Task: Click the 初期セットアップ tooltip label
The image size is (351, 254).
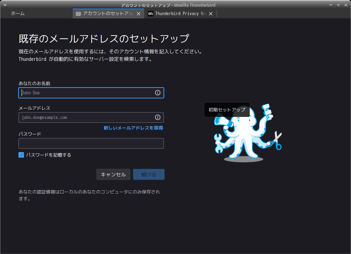Action: point(227,110)
